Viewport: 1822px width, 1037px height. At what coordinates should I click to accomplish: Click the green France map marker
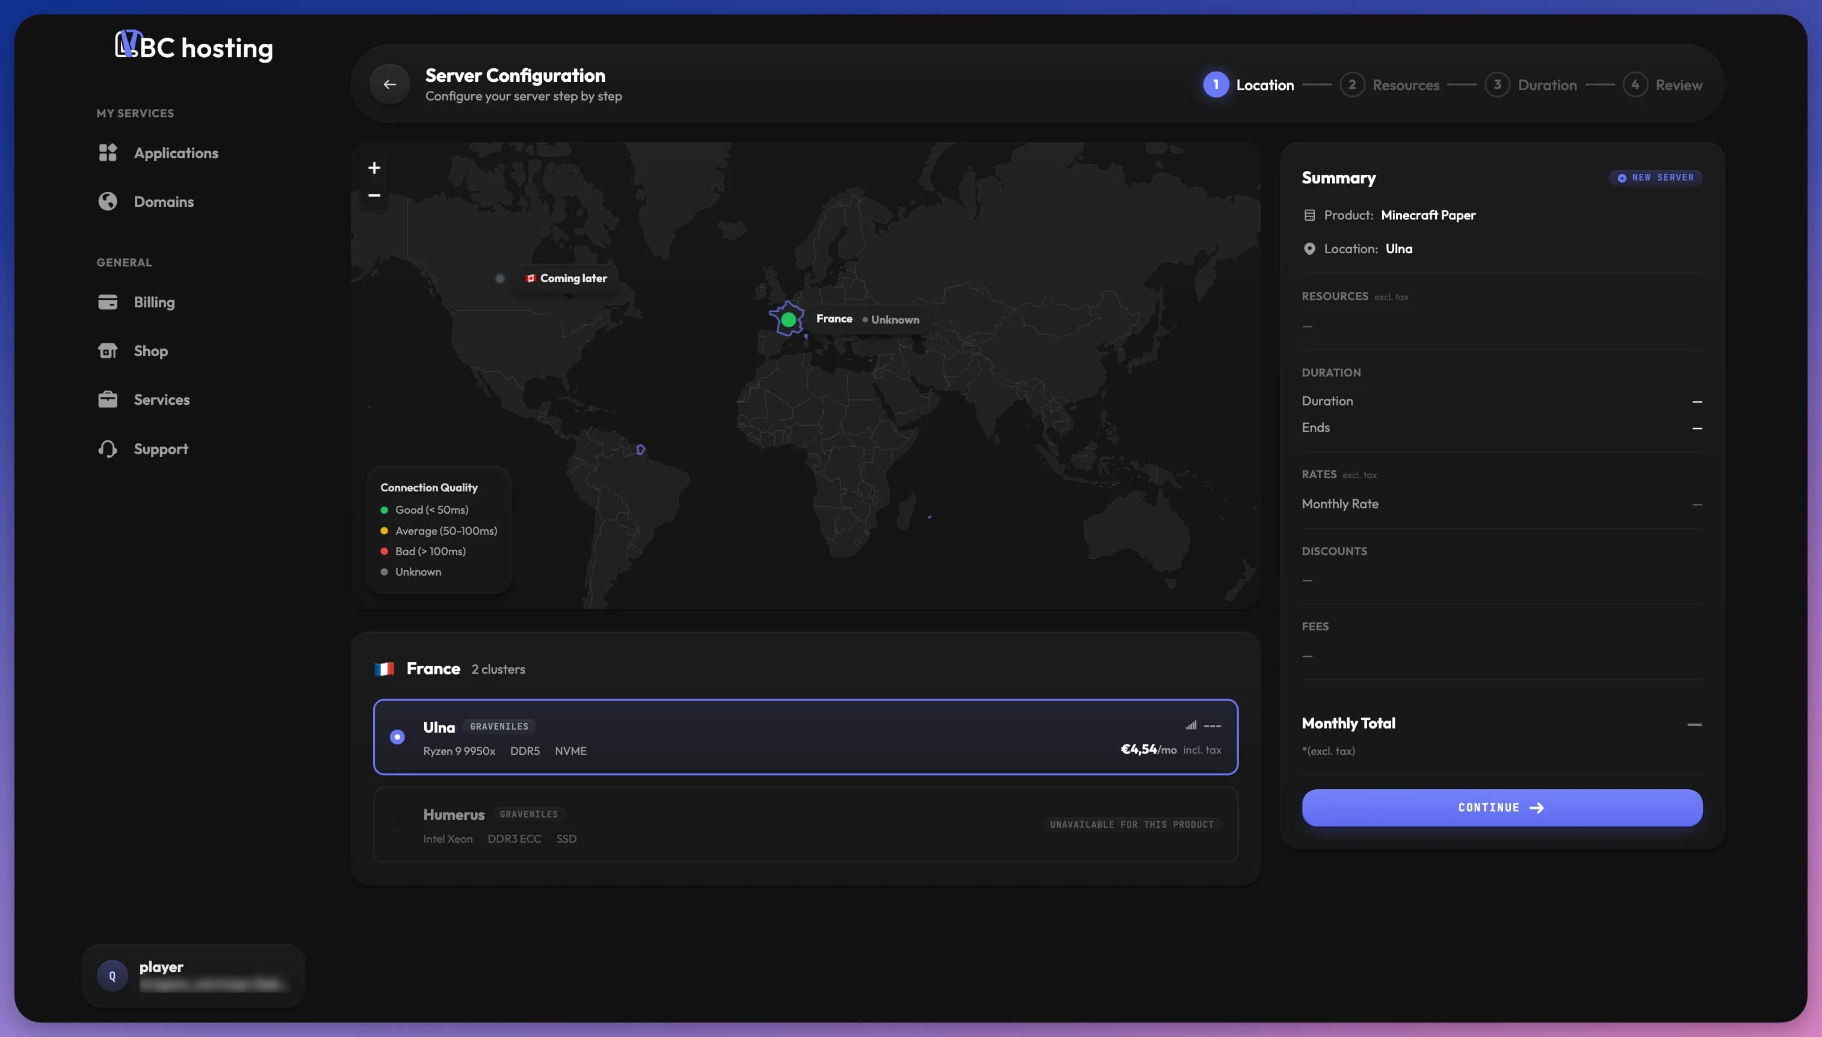coord(788,320)
